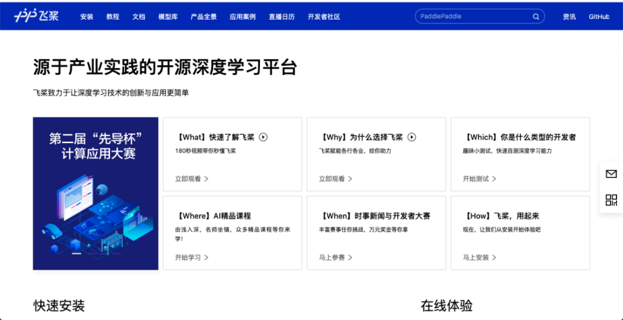Viewport: 623px width, 320px height.
Task: Open 直播日历 in the navigation bar
Action: coord(281,17)
